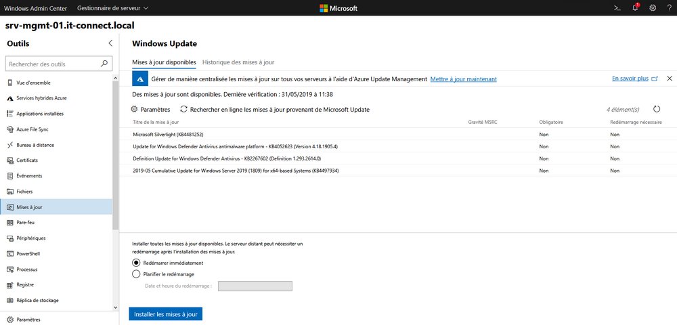Screen dimensions: 677x325
Task: Select Mises à jour disponibles tab
Action: 164,62
